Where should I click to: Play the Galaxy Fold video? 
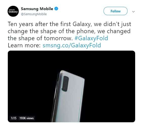point(71,87)
